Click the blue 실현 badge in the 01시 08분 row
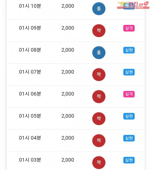This screenshot has height=170, width=151. [129, 50]
